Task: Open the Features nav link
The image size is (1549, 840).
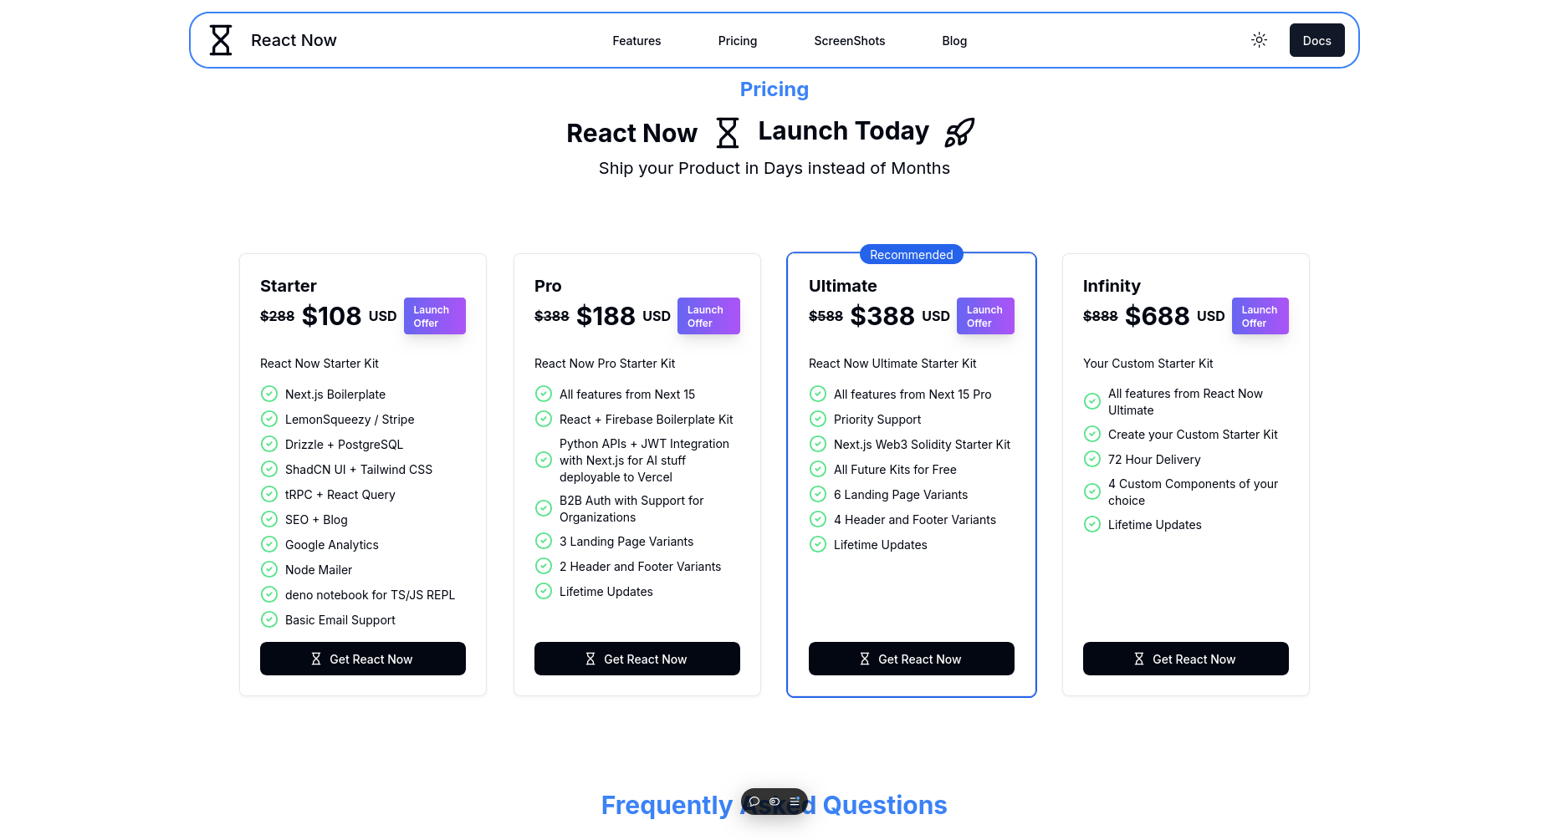Action: [636, 41]
